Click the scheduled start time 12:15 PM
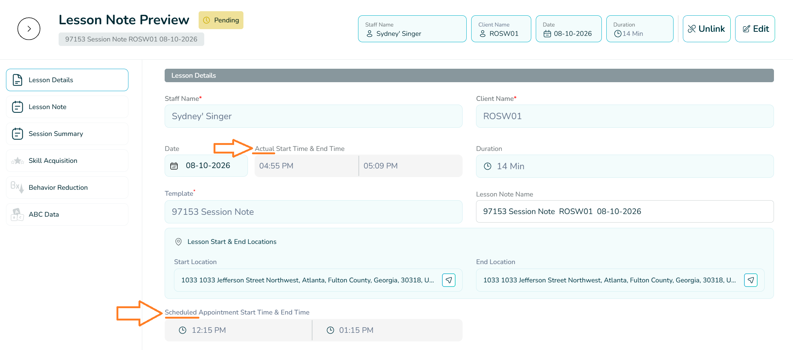Screen dimensions: 793x350 238,330
